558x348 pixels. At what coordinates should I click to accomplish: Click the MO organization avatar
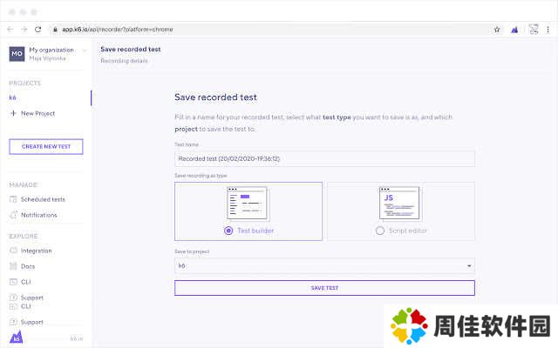[17, 54]
